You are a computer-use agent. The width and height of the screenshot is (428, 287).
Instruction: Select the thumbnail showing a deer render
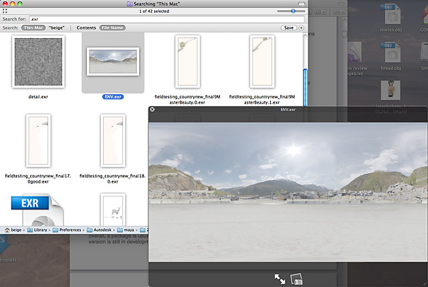click(113, 209)
